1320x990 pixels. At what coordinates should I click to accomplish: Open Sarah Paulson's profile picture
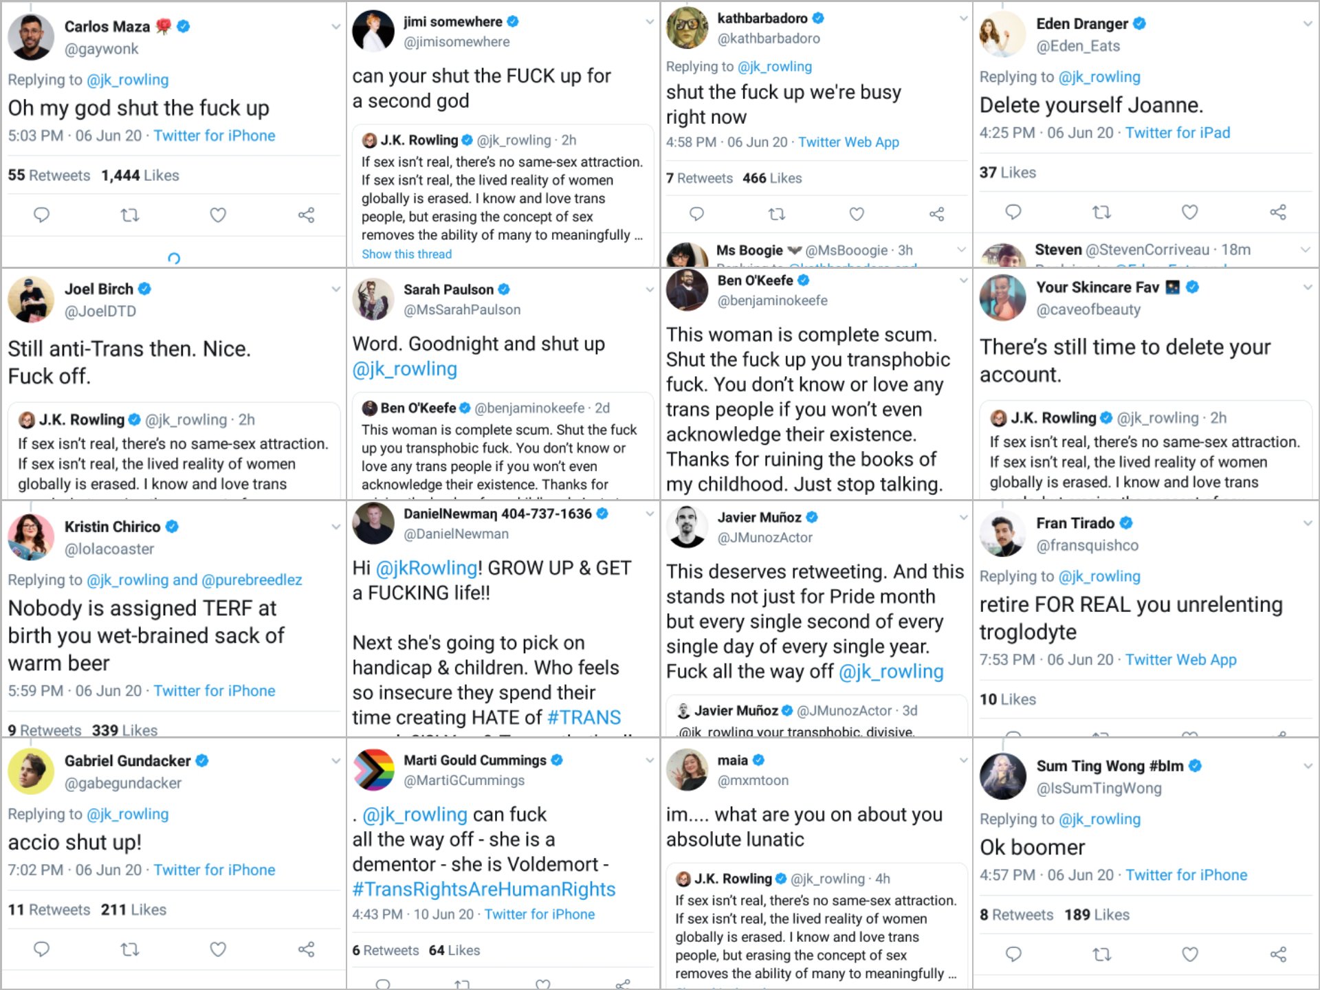(x=373, y=299)
